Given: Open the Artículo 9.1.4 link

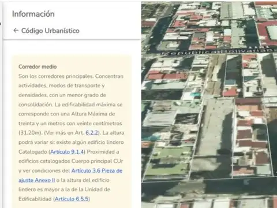Looking at the screenshot, I should pyautogui.click(x=67, y=152).
